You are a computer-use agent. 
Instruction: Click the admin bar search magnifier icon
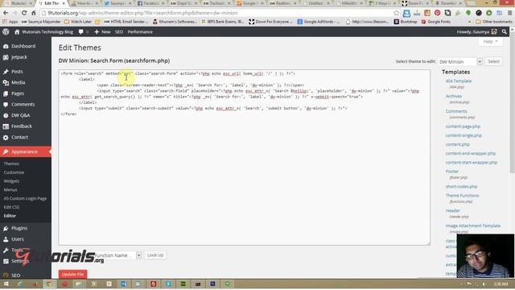(x=505, y=32)
